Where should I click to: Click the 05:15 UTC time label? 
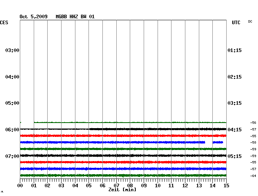235,156
